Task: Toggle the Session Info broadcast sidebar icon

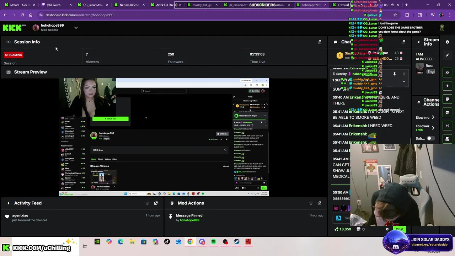Action: coord(448,126)
